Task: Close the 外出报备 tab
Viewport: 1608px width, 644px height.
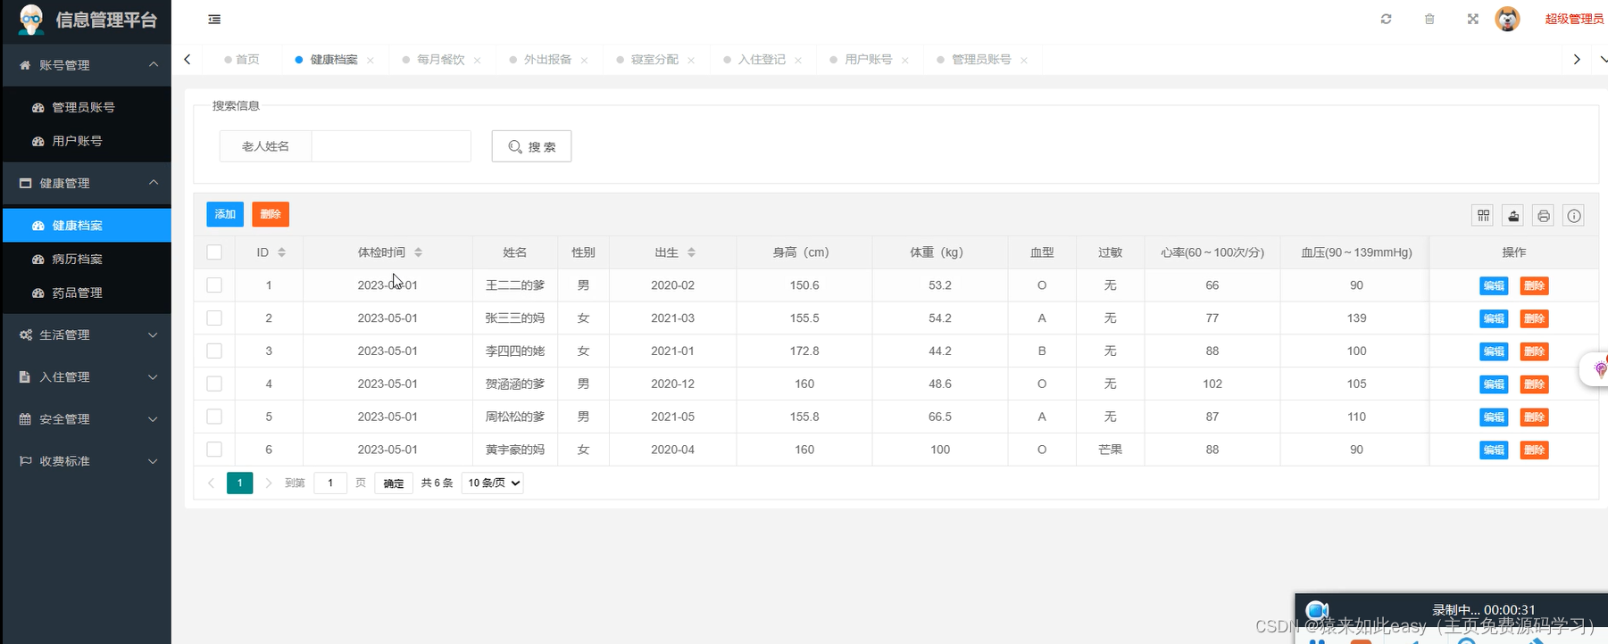Action: tap(584, 61)
